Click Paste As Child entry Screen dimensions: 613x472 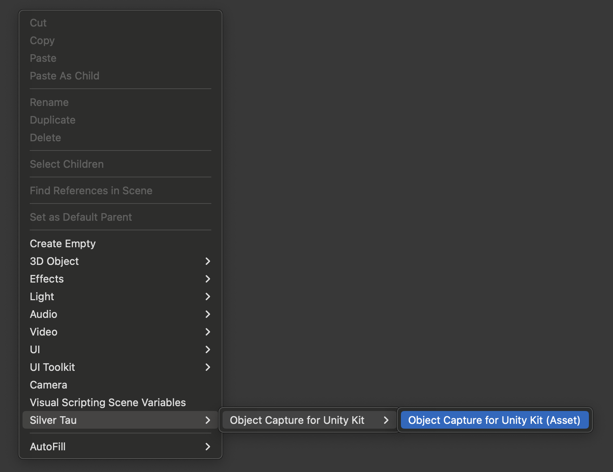[x=121, y=76]
